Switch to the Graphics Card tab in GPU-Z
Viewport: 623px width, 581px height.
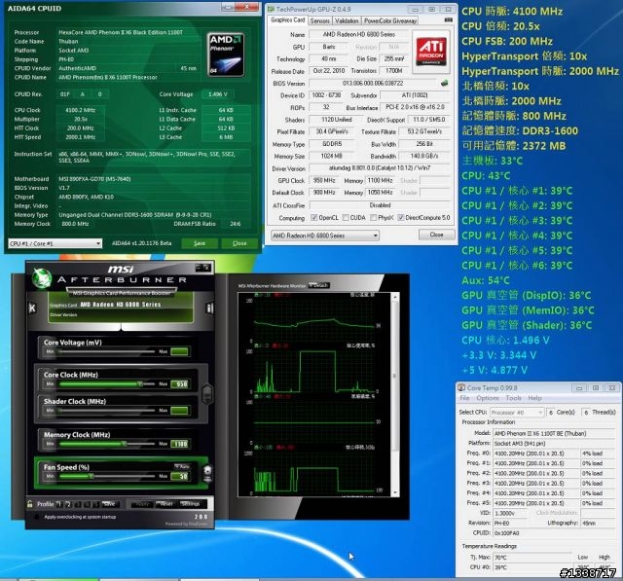pyautogui.click(x=288, y=19)
